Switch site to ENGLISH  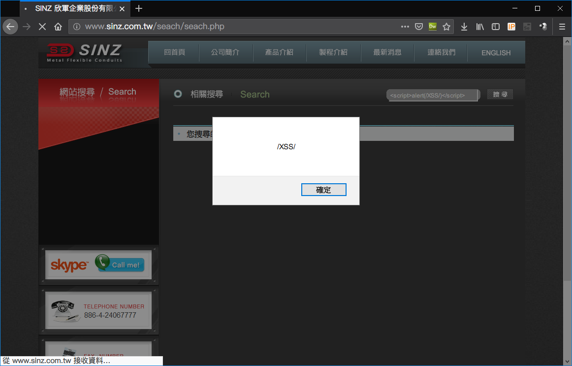(496, 53)
